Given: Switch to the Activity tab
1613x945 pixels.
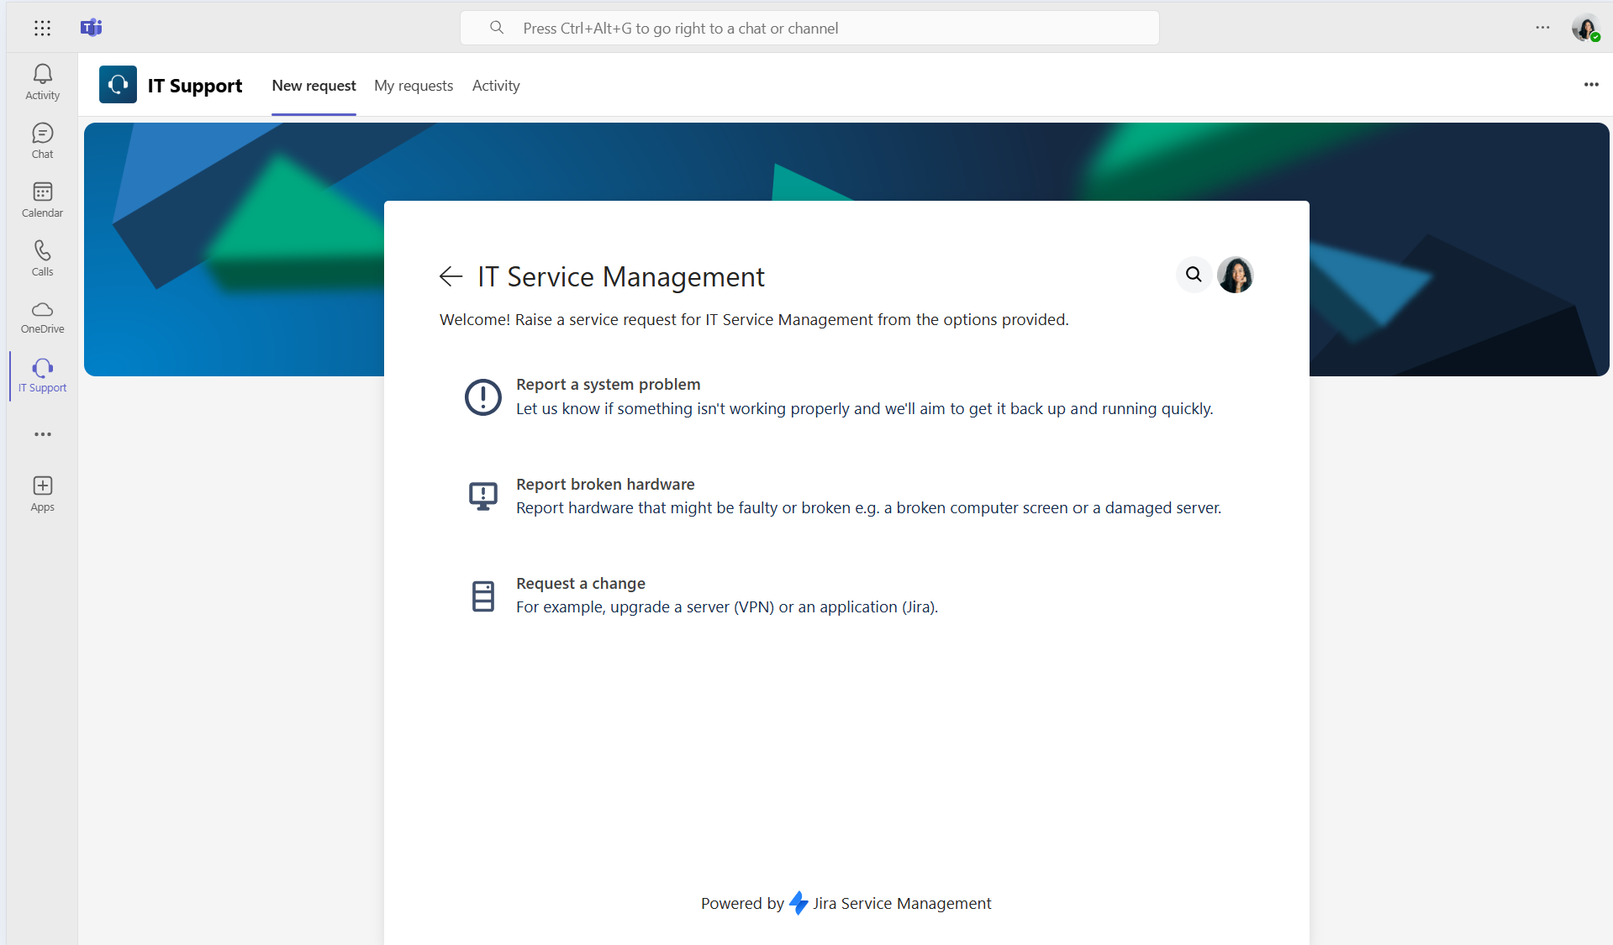Looking at the screenshot, I should [x=496, y=86].
